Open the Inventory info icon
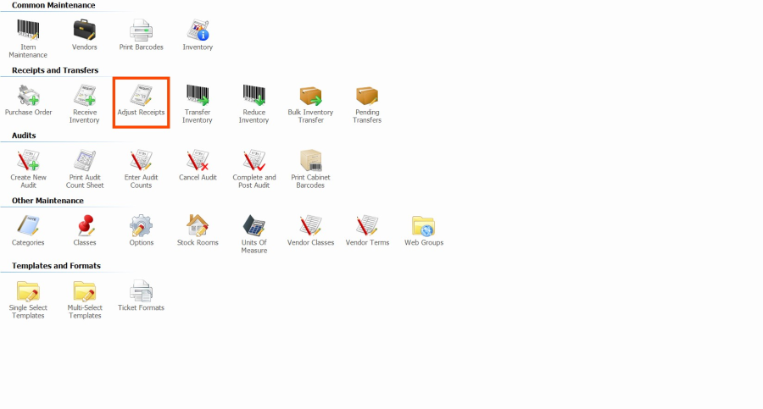The height and width of the screenshot is (409, 763). tap(198, 30)
